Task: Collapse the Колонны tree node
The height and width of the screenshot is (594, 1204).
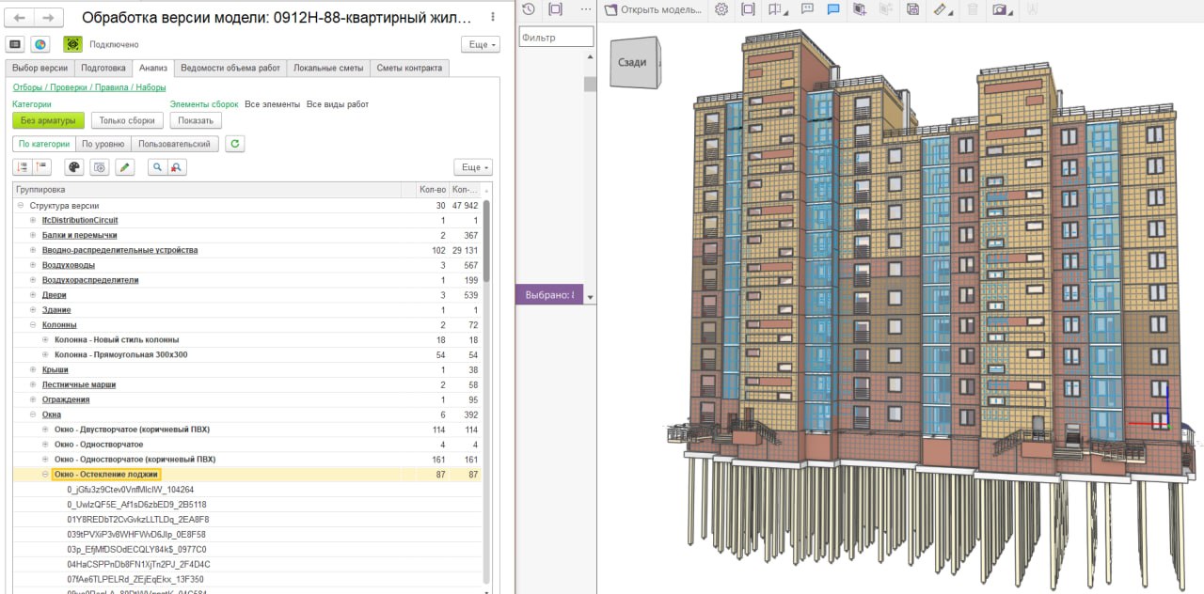Action: 33,325
